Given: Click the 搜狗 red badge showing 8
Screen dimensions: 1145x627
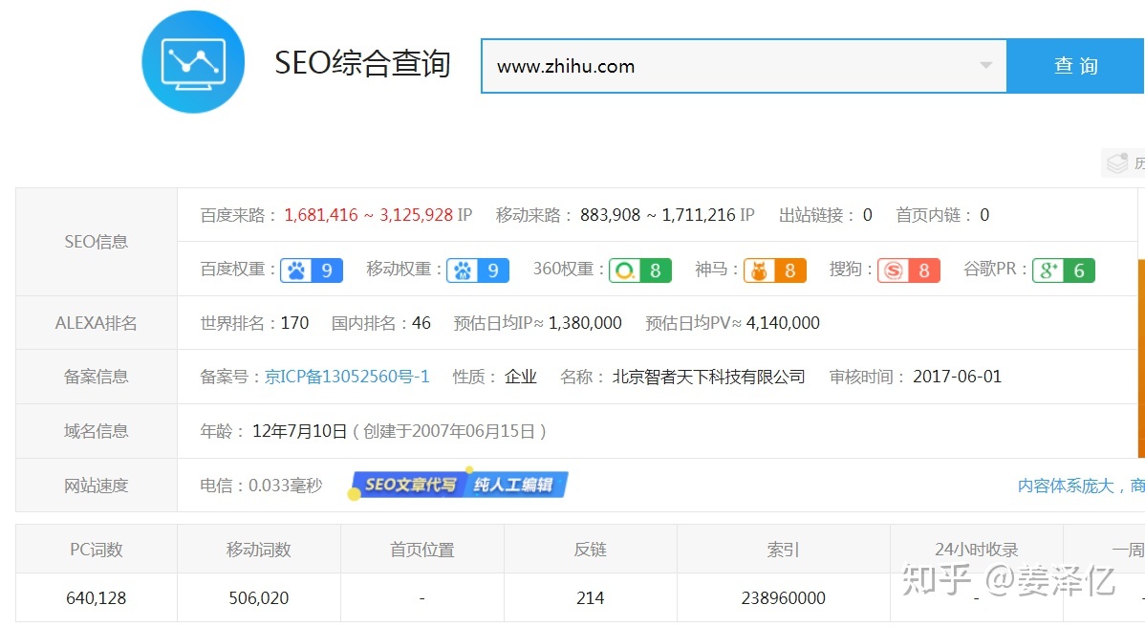Looking at the screenshot, I should coord(908,270).
